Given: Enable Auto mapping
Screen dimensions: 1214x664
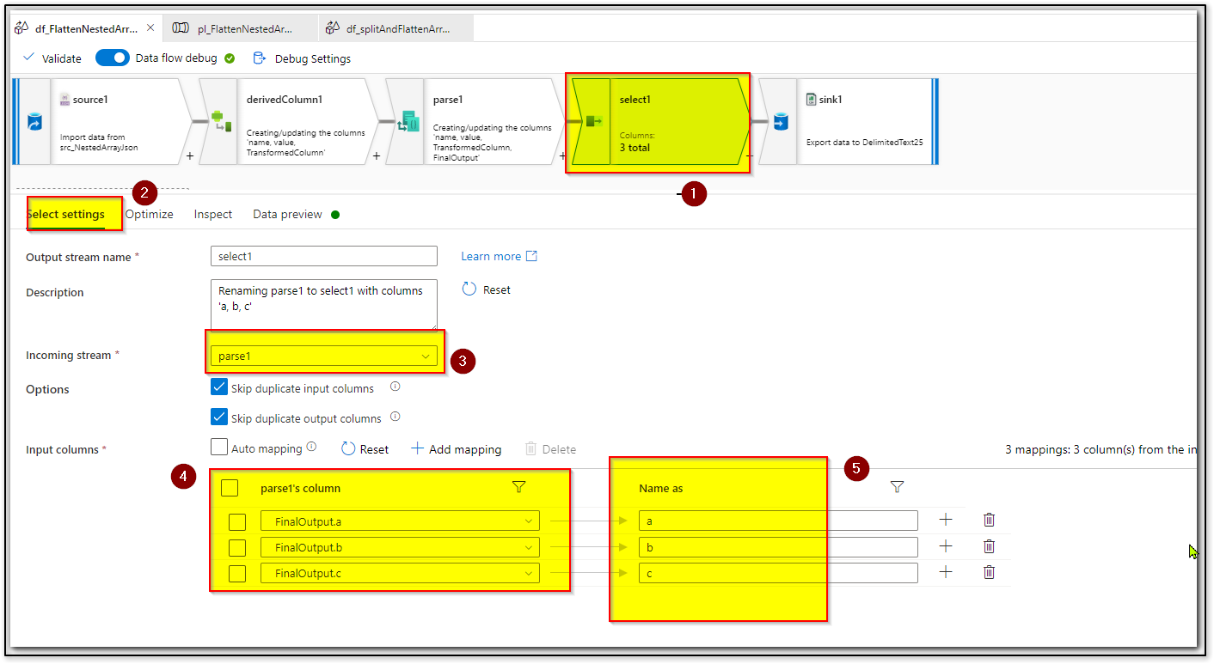Looking at the screenshot, I should [219, 447].
